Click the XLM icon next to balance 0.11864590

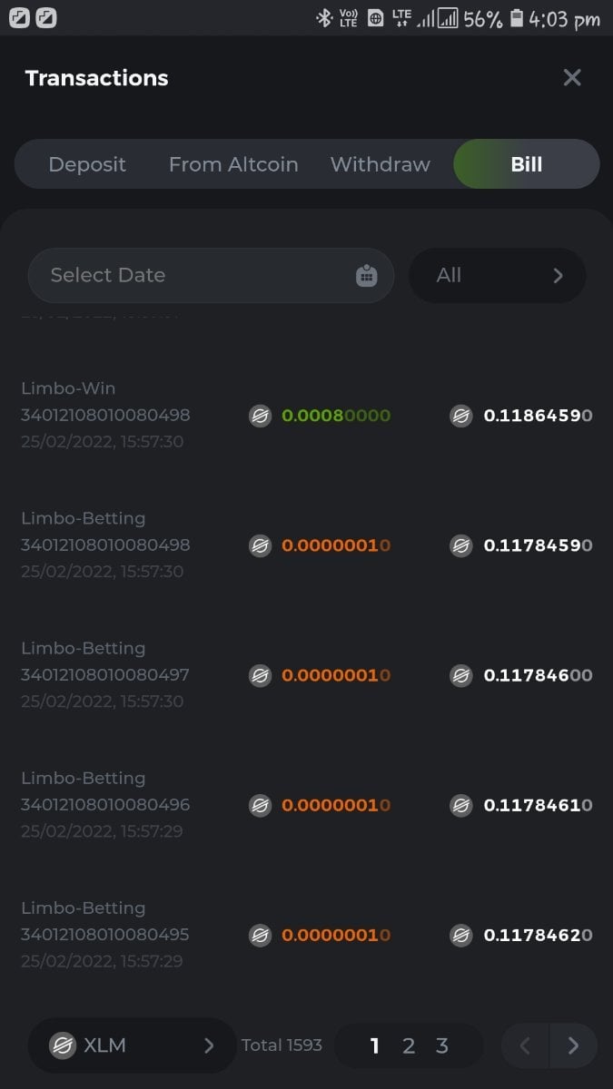click(461, 417)
